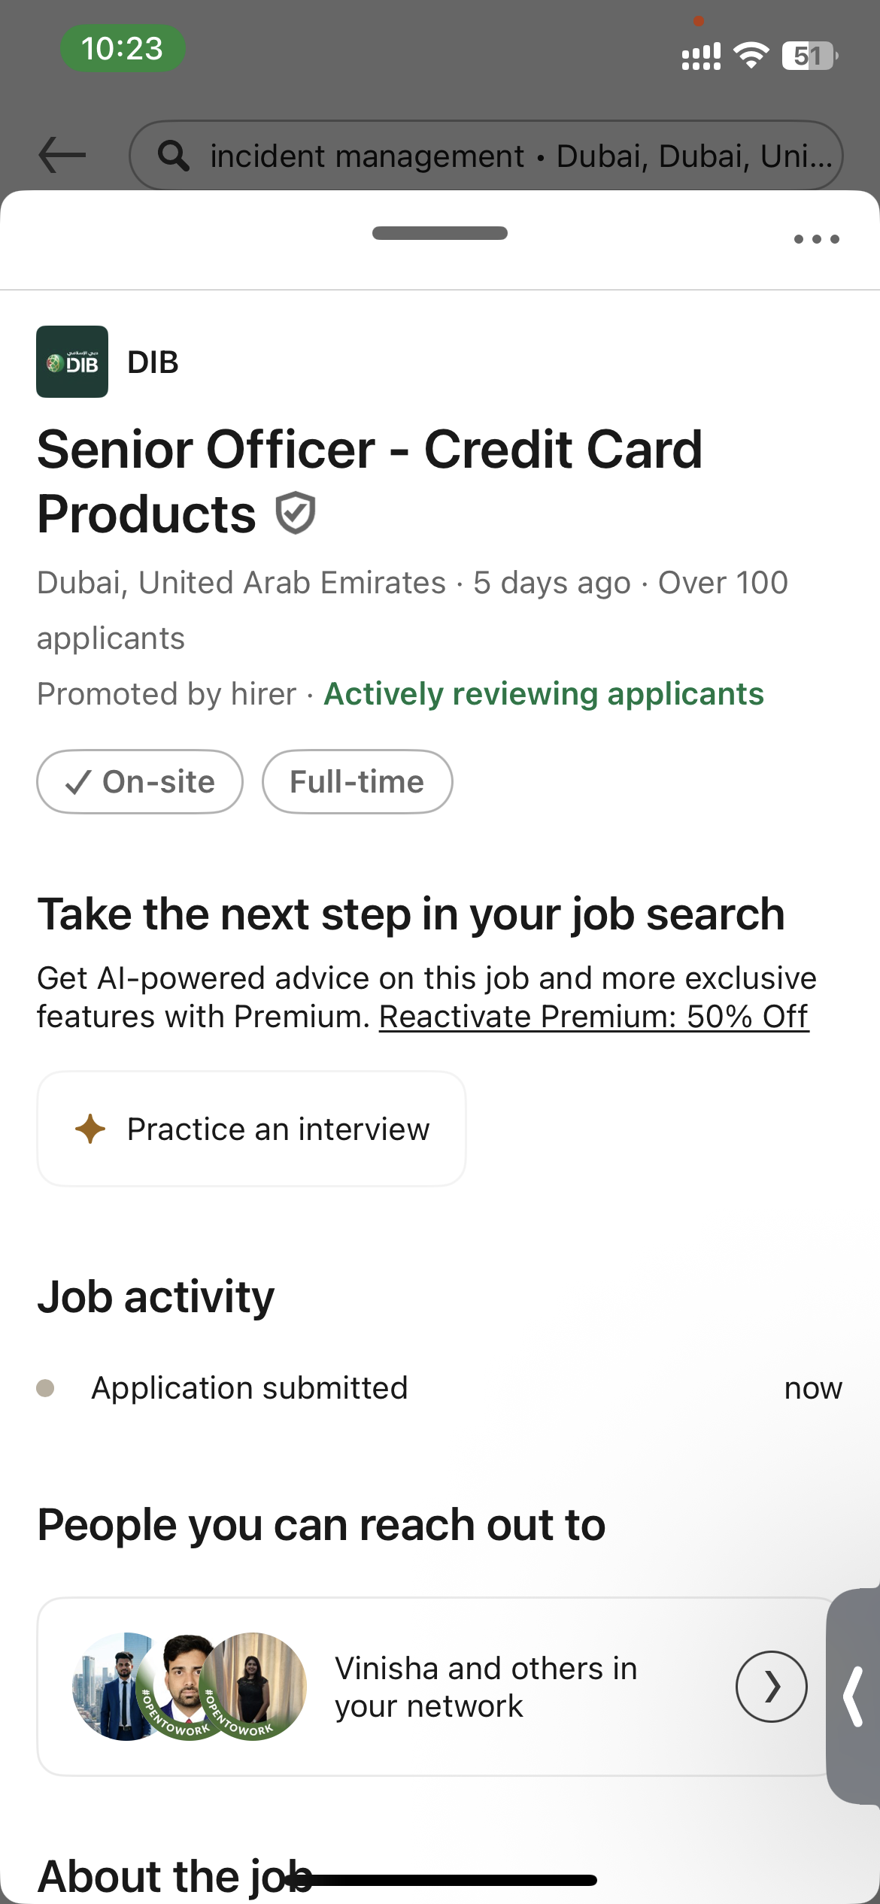This screenshot has width=880, height=1904.
Task: Click the Practice an interview button
Action: click(x=251, y=1129)
